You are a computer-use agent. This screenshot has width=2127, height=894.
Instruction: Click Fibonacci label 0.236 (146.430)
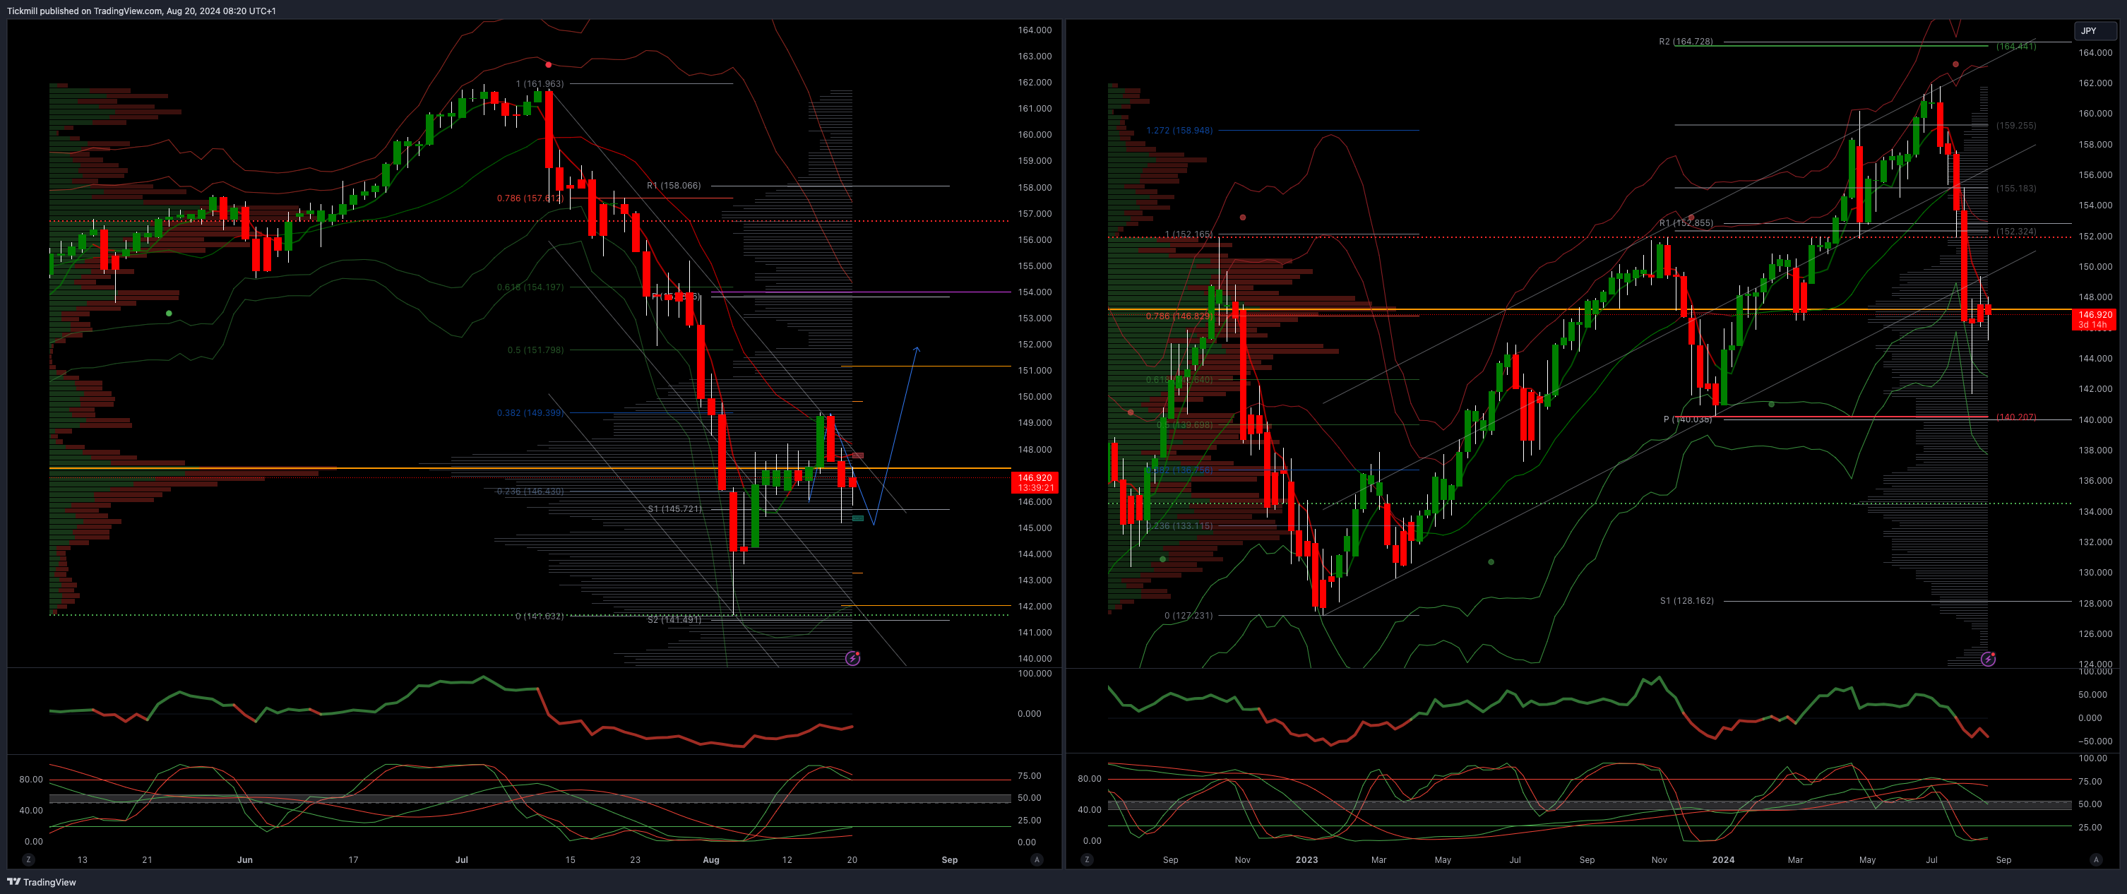530,491
